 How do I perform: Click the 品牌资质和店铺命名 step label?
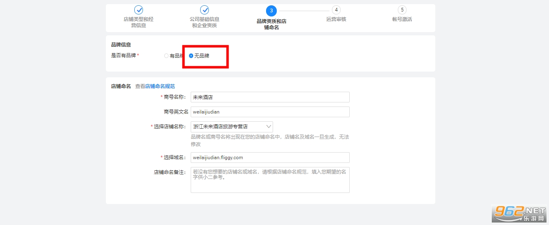(x=271, y=24)
